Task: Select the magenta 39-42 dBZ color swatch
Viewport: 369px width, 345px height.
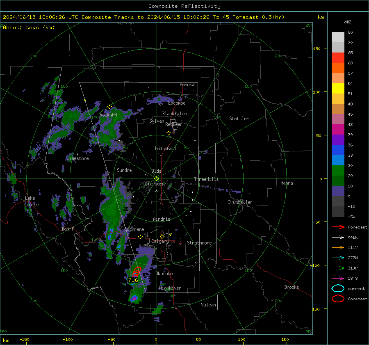Action: click(338, 130)
